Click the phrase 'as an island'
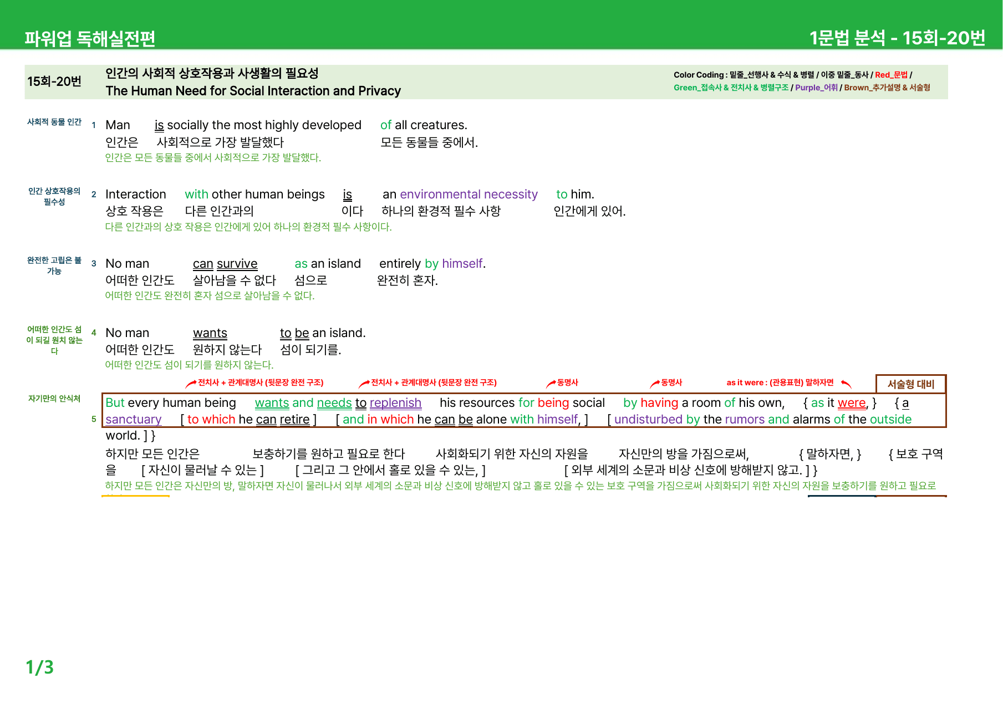Image resolution: width=1003 pixels, height=709 pixels. [328, 264]
